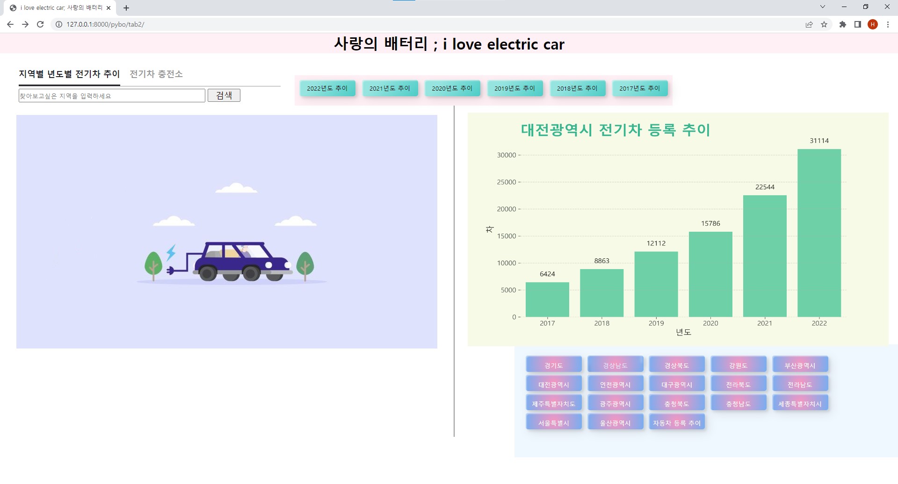Open the Chrome profile avatar icon
Viewport: 898px width, 484px height.
pyautogui.click(x=873, y=24)
